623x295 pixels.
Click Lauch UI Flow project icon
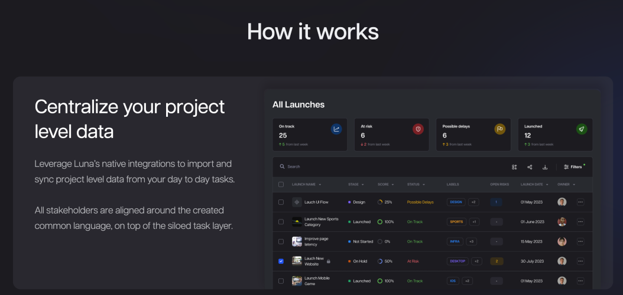(x=297, y=202)
